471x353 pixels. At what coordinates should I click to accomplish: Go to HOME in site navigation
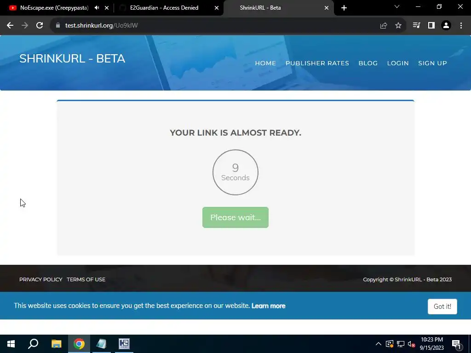[265, 63]
